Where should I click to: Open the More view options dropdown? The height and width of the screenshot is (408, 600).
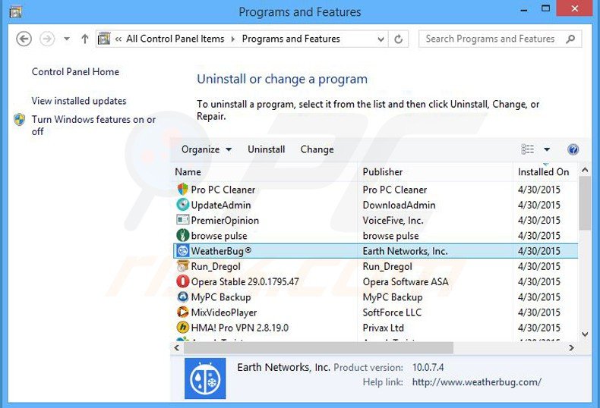pos(547,149)
